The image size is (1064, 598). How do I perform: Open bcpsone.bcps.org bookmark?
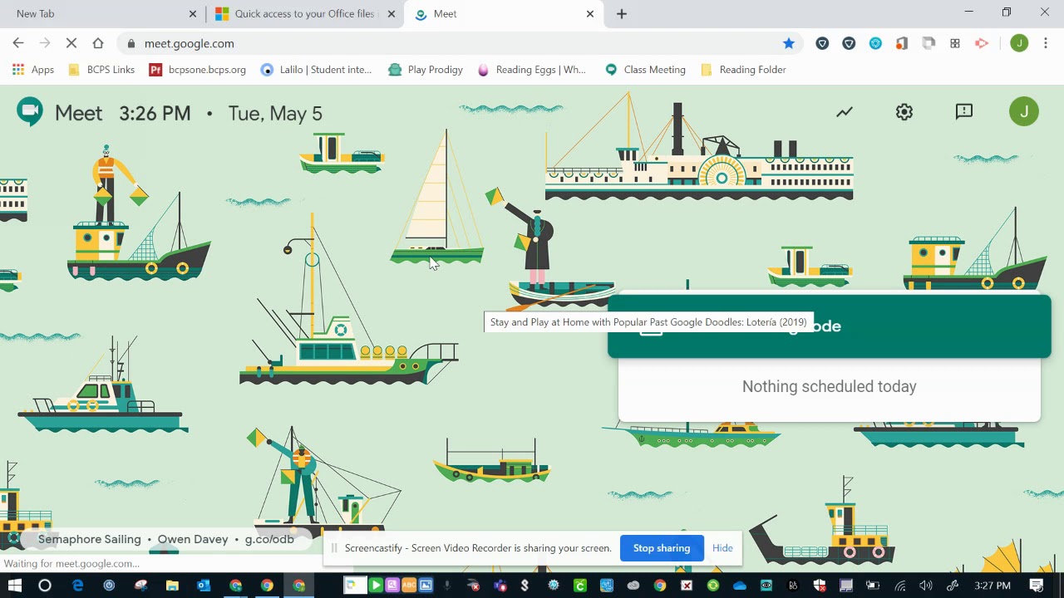[x=197, y=70]
